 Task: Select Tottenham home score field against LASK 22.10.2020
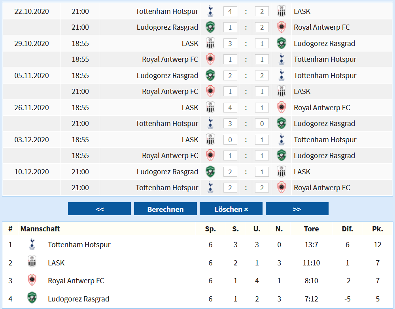[230, 11]
